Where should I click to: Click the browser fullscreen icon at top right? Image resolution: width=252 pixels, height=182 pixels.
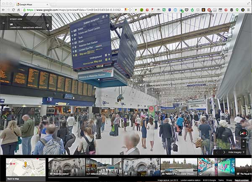(x=249, y=3)
